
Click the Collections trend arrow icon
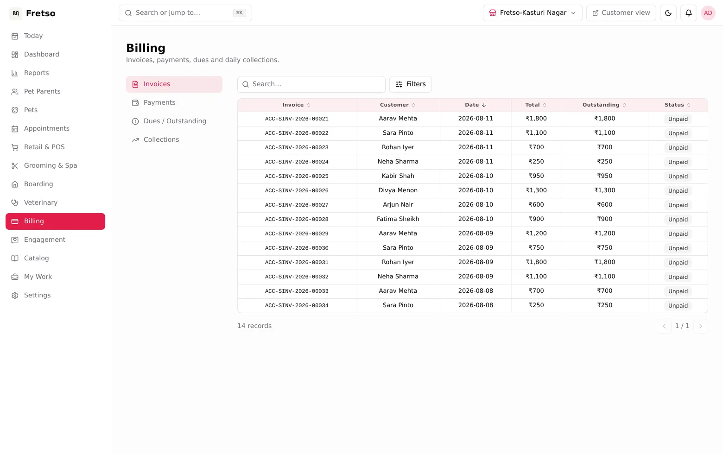click(135, 140)
